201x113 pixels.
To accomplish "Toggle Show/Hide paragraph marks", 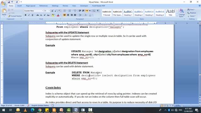I will click(x=98, y=11).
